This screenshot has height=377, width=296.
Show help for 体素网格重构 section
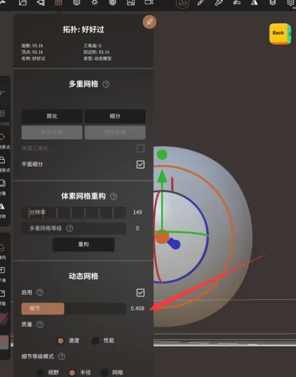(114, 196)
